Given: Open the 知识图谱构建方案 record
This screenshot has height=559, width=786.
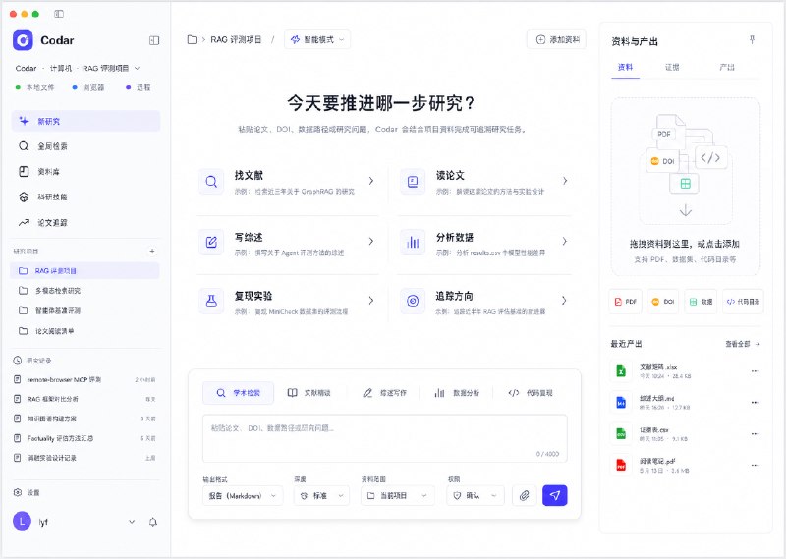Looking at the screenshot, I should pos(85,419).
